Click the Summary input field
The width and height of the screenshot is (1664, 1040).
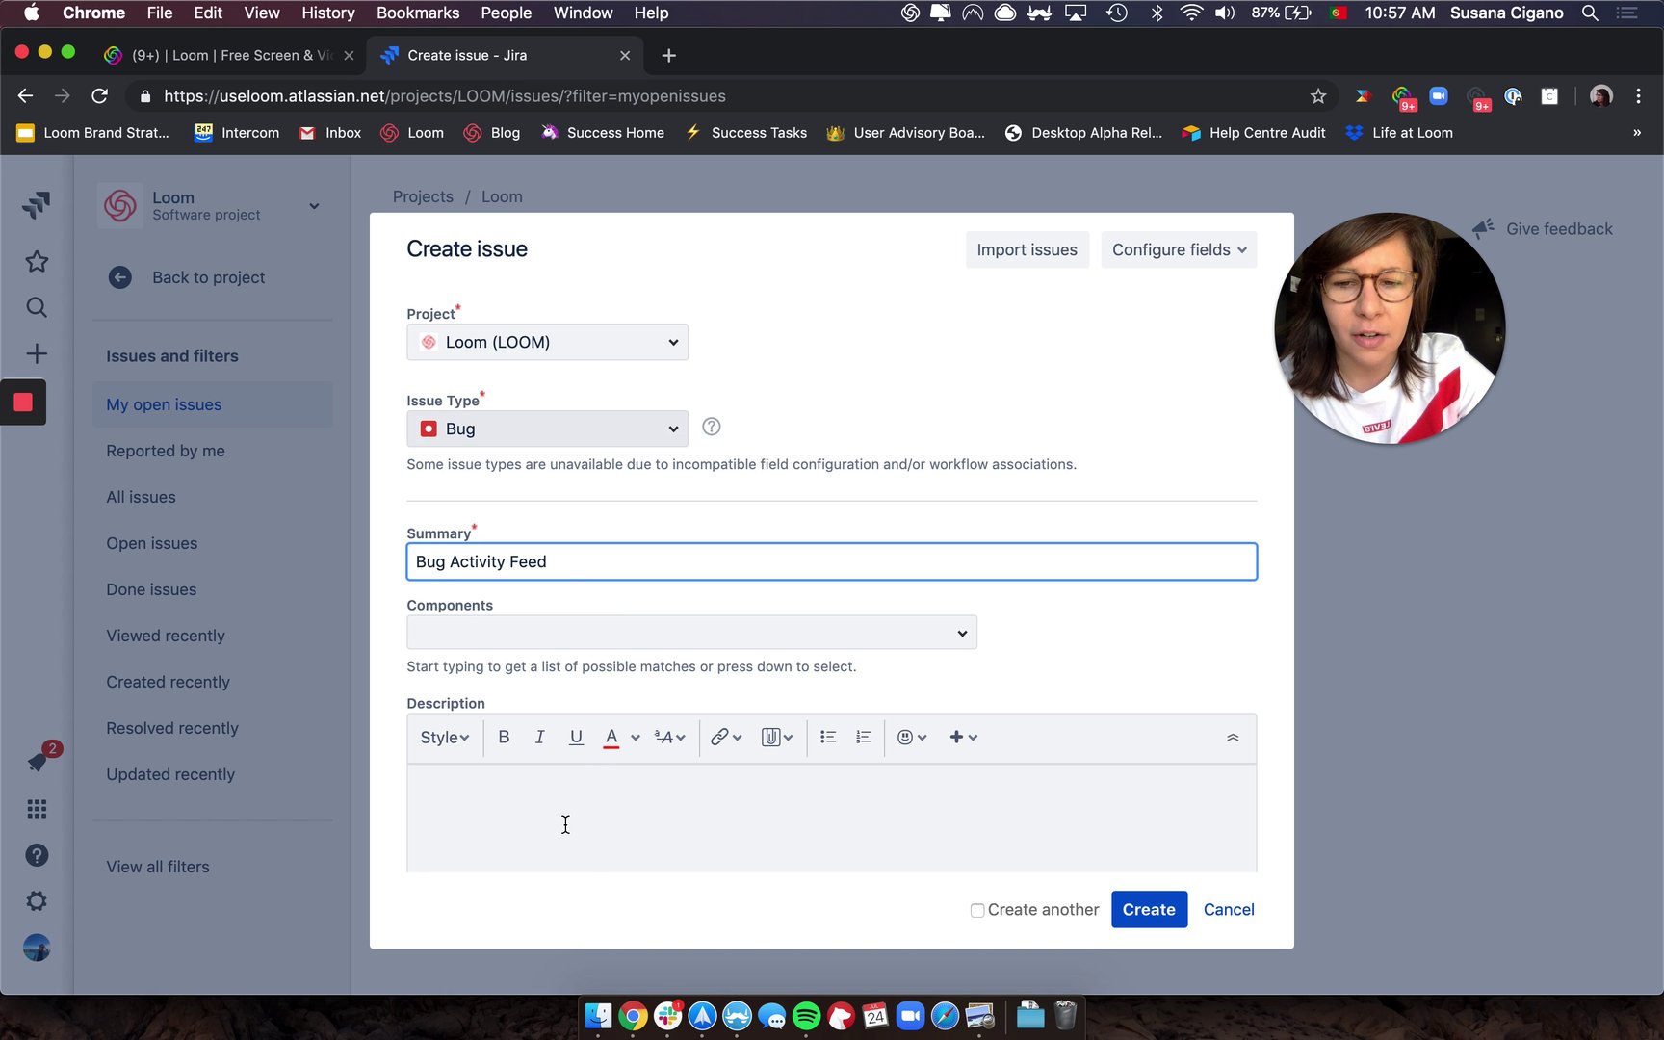(832, 561)
